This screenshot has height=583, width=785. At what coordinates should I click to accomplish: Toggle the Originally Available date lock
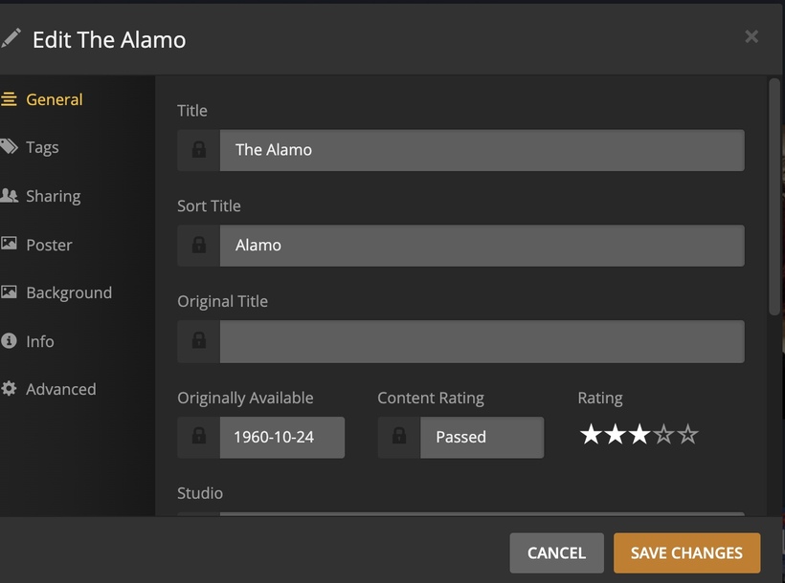(199, 438)
